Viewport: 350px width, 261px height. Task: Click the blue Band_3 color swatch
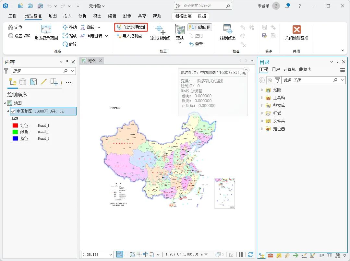coord(15,138)
